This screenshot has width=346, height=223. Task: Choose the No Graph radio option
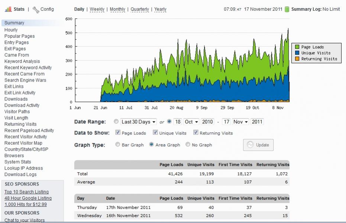pyautogui.click(x=188, y=145)
